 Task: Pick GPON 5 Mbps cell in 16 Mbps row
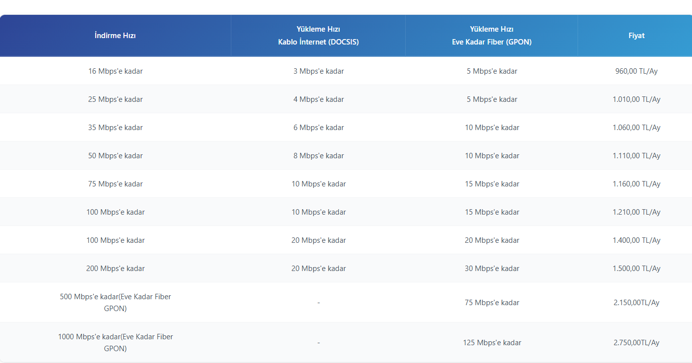(492, 71)
